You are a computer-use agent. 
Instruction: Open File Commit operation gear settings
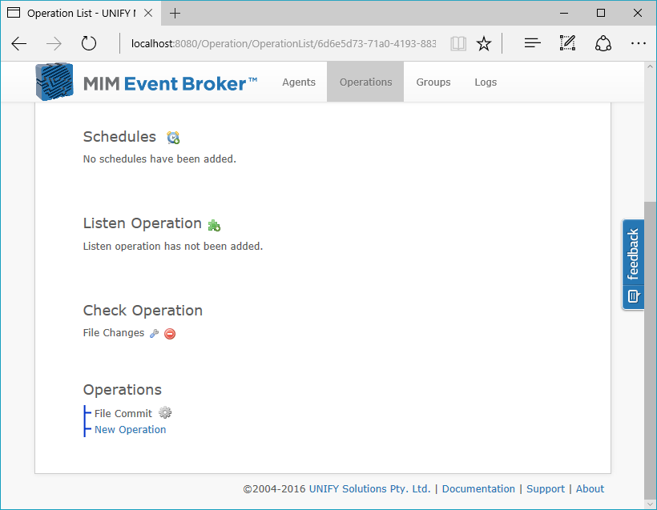[x=165, y=413]
